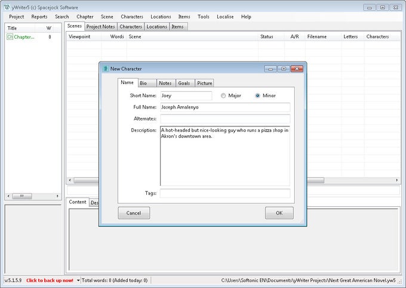Click the Filename column header
This screenshot has height=288, width=406.
point(323,37)
